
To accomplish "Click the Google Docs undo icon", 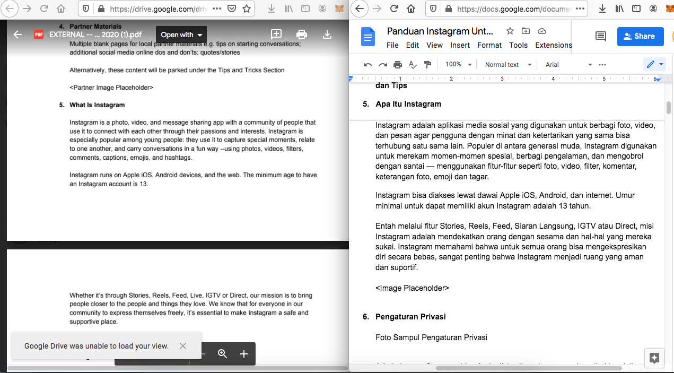I will (x=368, y=65).
